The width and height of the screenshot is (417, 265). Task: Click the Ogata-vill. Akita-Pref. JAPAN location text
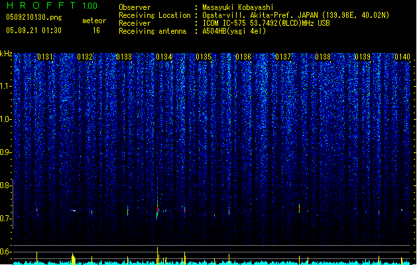click(296, 15)
